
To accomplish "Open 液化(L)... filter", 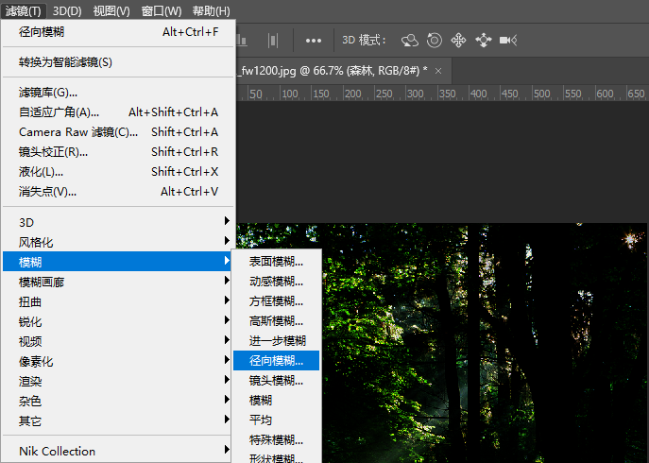I will point(118,172).
